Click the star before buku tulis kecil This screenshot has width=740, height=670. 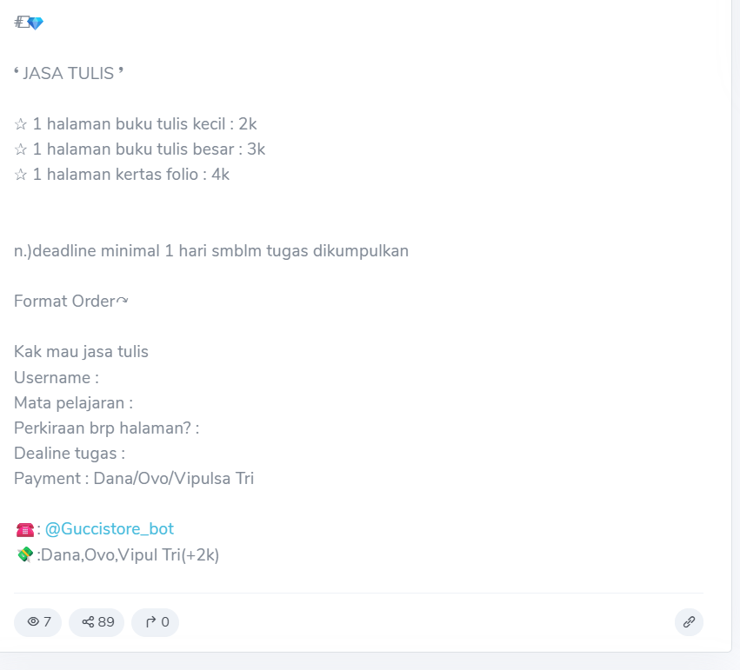coord(21,124)
